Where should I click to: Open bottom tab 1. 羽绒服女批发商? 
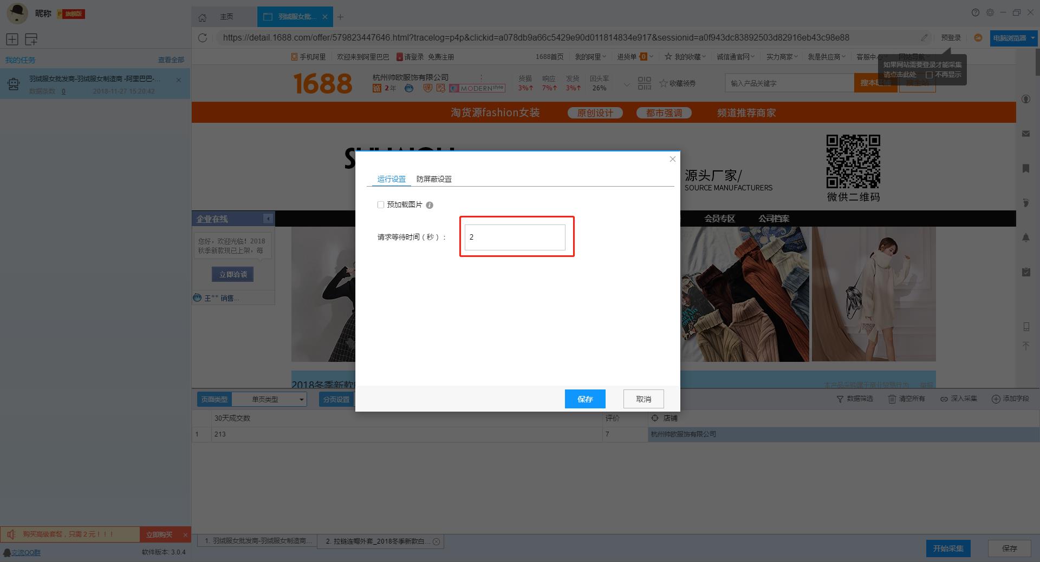click(257, 541)
